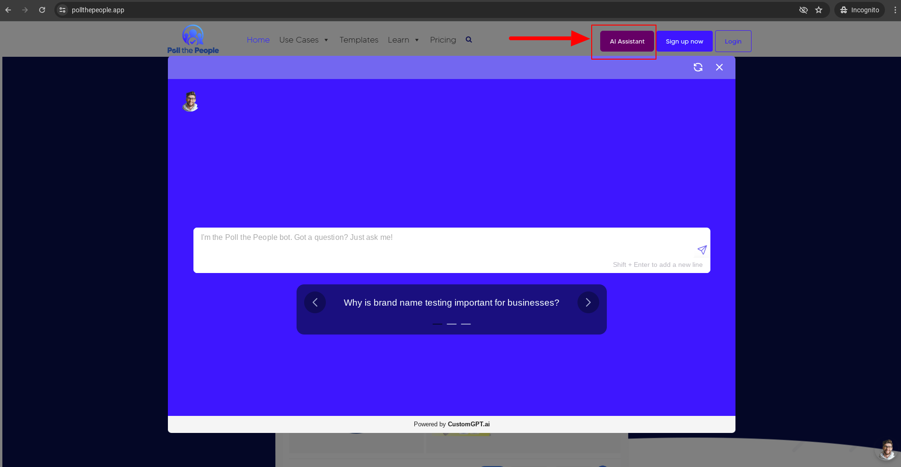This screenshot has height=467, width=901.
Task: Expand the Learn dropdown arrow
Action: tap(417, 40)
